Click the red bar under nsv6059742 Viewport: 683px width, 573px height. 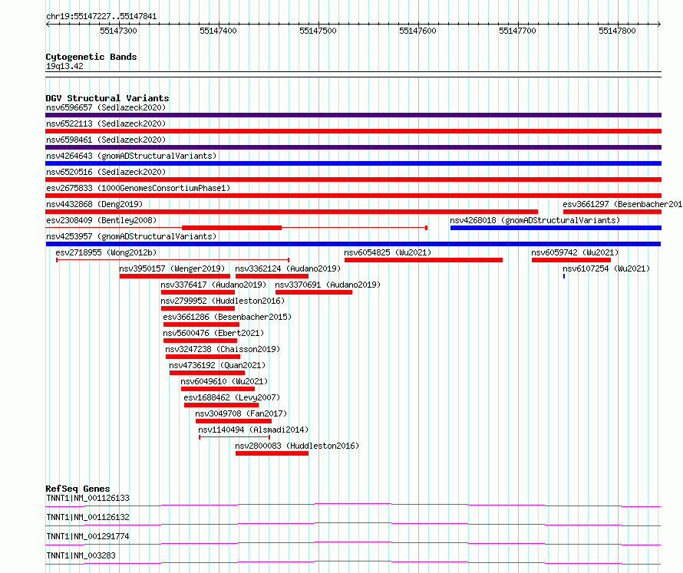point(571,260)
